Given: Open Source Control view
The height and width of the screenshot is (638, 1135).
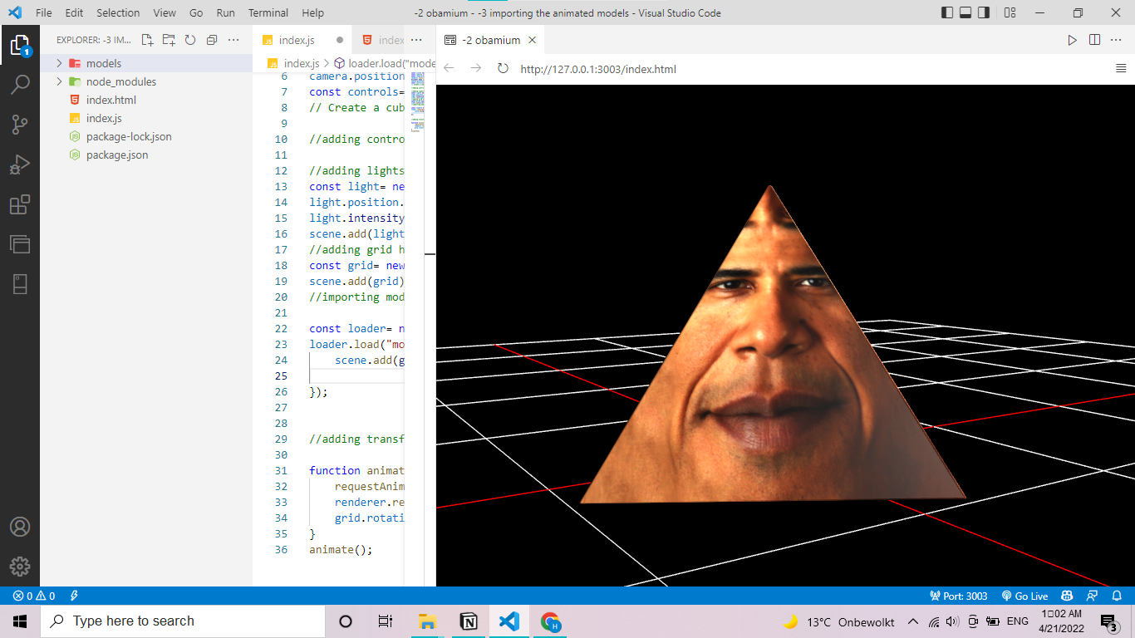Looking at the screenshot, I should coord(20,125).
